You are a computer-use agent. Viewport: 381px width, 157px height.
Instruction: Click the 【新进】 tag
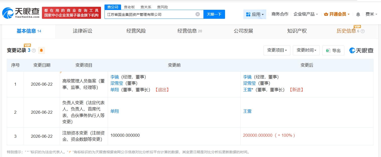pos(297,90)
